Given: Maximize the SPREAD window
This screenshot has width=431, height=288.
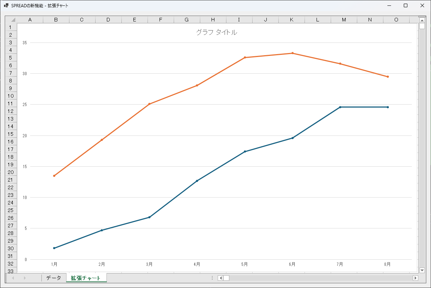Looking at the screenshot, I should pyautogui.click(x=406, y=5).
